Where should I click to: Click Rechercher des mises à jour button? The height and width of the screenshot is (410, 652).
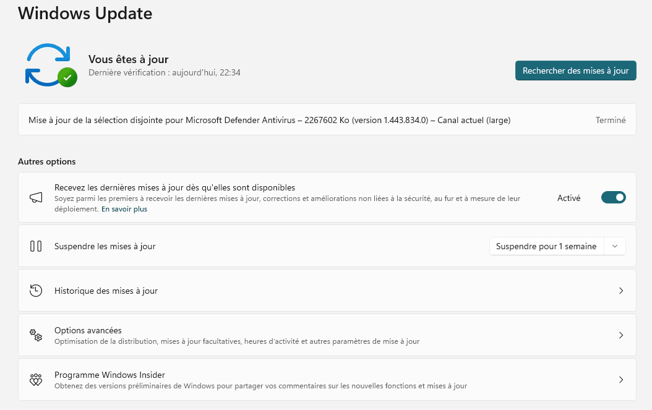pyautogui.click(x=575, y=70)
